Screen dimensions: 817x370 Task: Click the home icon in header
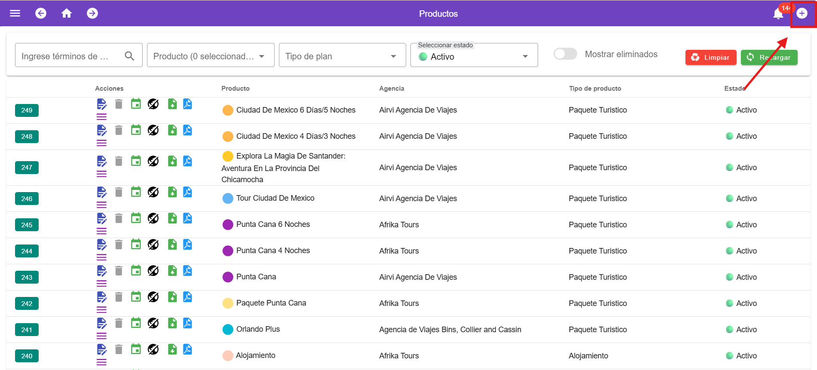[67, 13]
